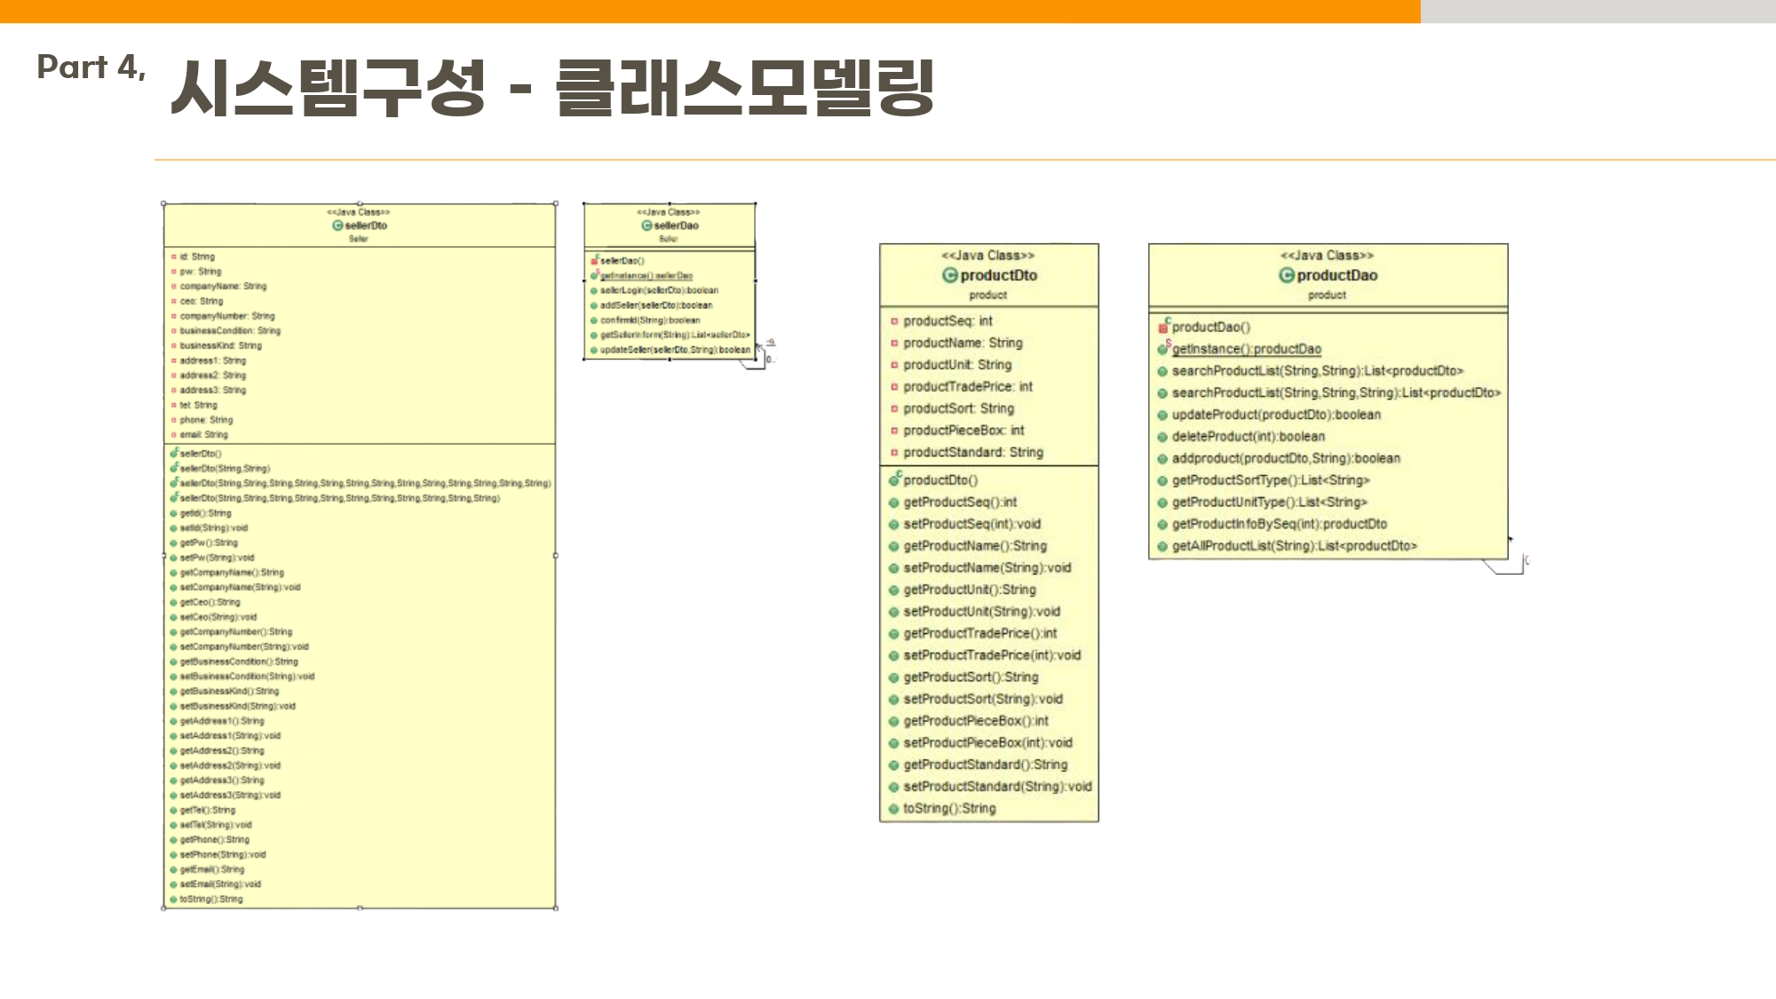Viewport: 1776px width, 999px height.
Task: Click the red constructor icon for productDao()
Action: pyautogui.click(x=1163, y=327)
